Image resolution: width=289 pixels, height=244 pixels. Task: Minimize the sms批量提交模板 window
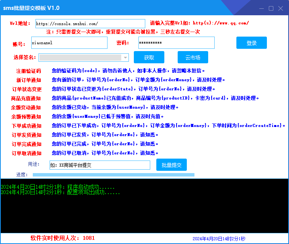262,8
